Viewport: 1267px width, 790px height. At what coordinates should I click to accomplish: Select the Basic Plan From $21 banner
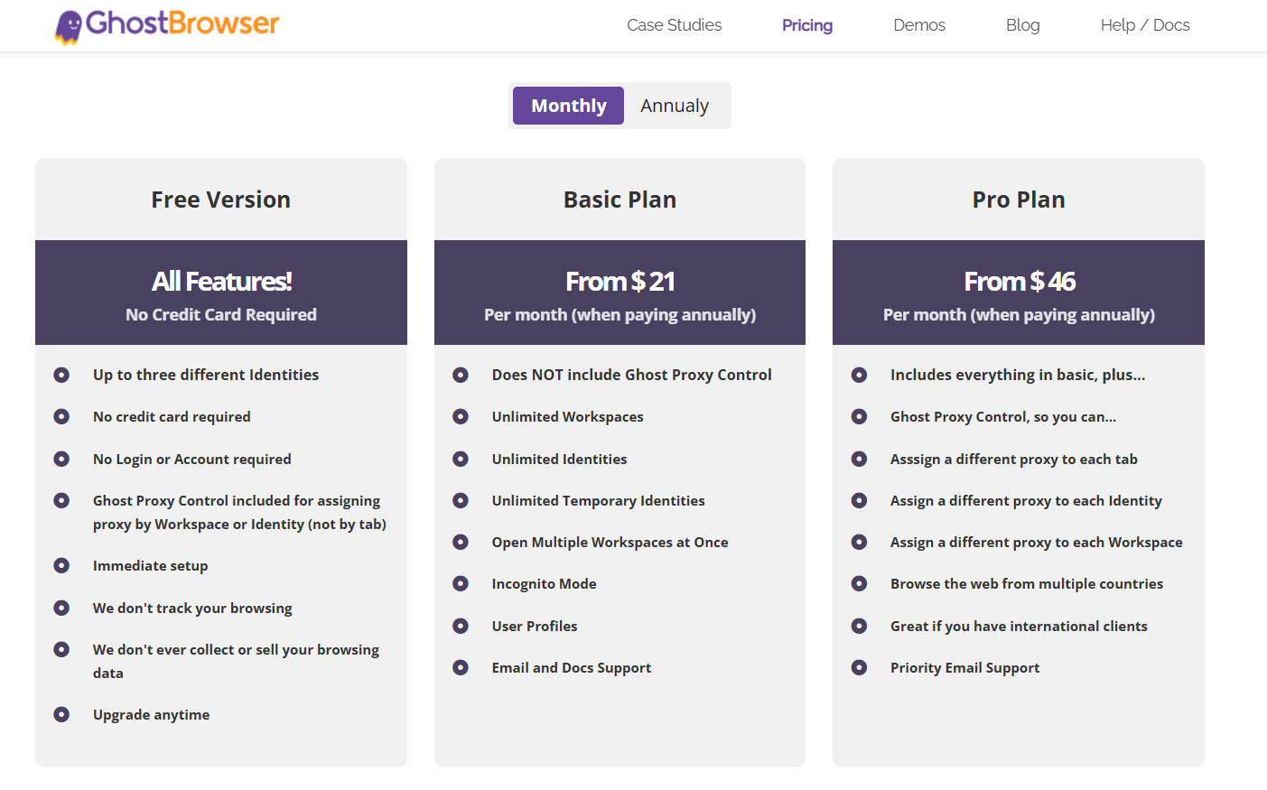(620, 293)
